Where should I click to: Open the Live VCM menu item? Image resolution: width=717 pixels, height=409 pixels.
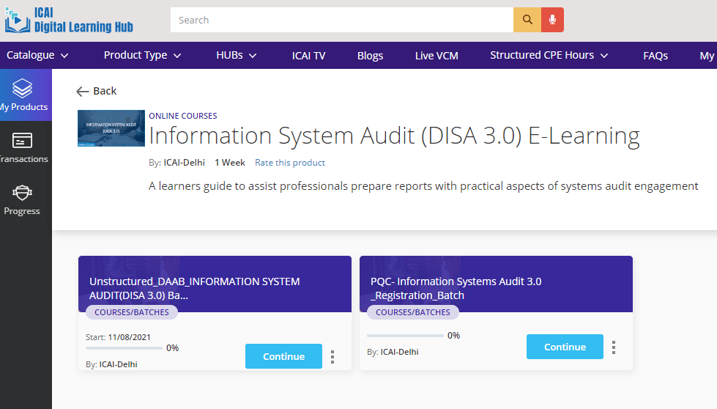pyautogui.click(x=436, y=56)
